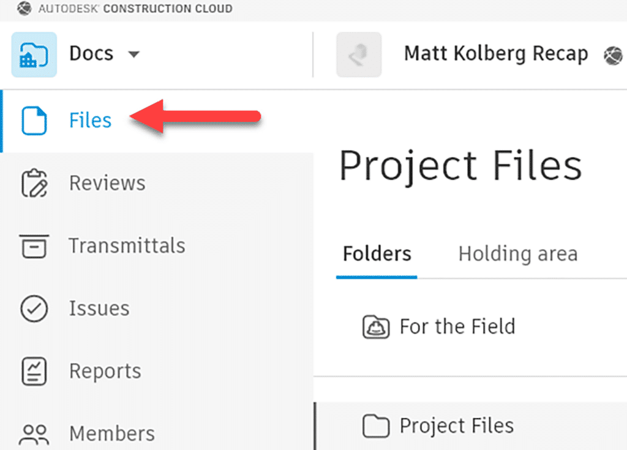This screenshot has height=450, width=627.
Task: Open the Reviews section
Action: tap(107, 182)
